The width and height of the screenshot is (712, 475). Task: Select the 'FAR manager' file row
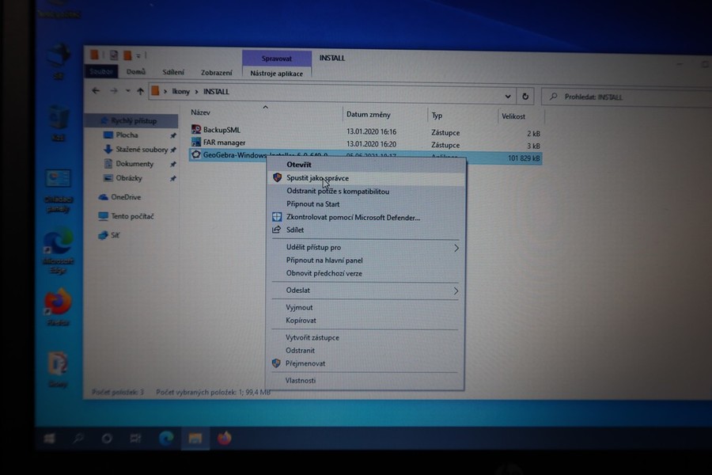[365, 143]
